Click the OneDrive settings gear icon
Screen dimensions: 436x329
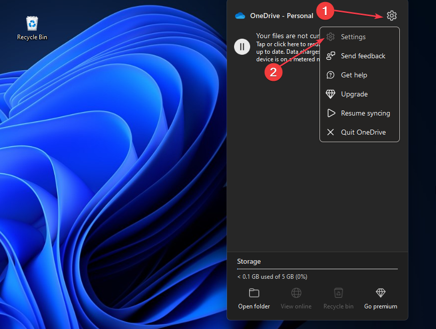pos(392,16)
